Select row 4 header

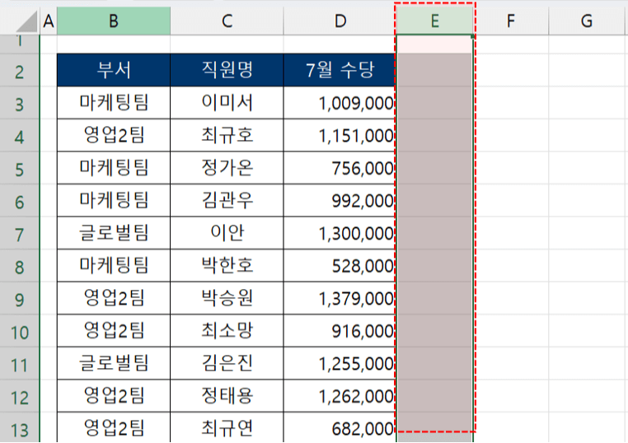tap(19, 135)
